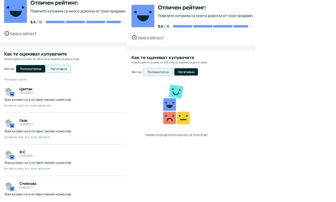Open the right 'Какво е рейтинг?' link
This screenshot has width=336, height=202.
pos(151,38)
